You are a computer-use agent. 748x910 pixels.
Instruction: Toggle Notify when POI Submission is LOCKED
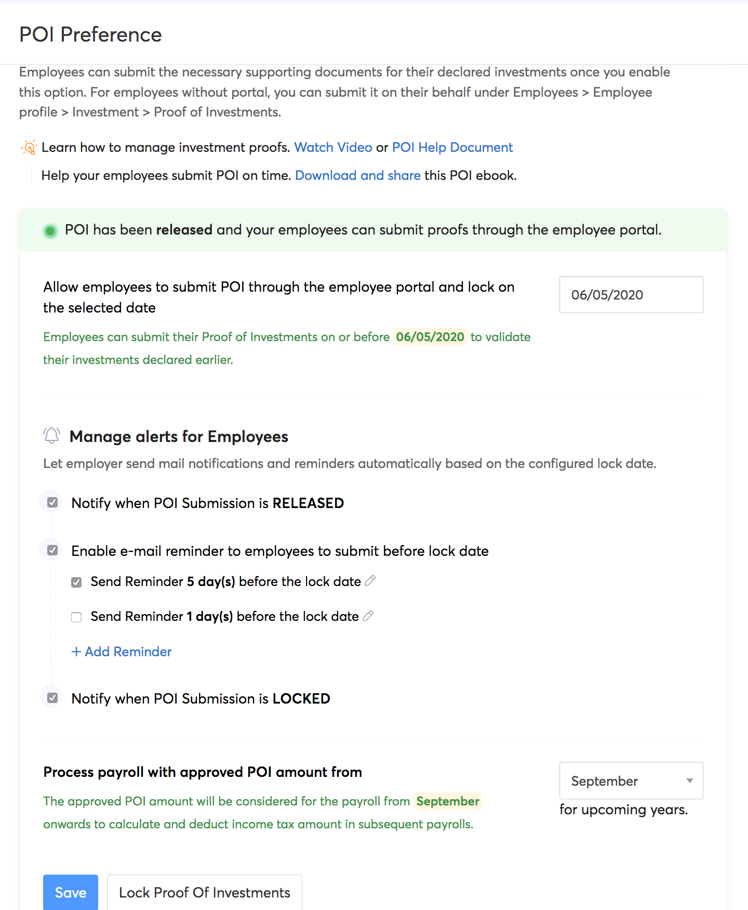[52, 698]
